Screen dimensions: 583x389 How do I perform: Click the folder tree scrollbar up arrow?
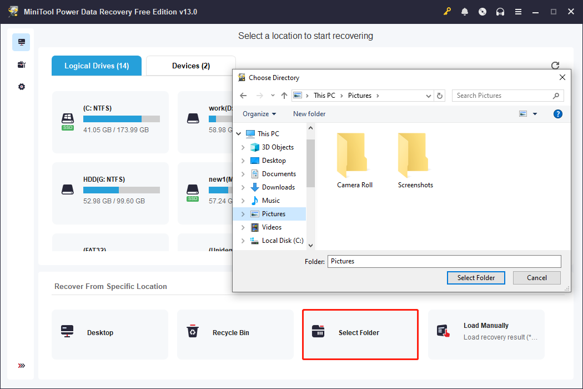click(x=311, y=128)
